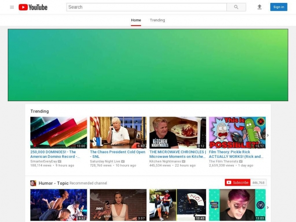Open the Trending section heading
296x222 pixels.
(x=39, y=111)
